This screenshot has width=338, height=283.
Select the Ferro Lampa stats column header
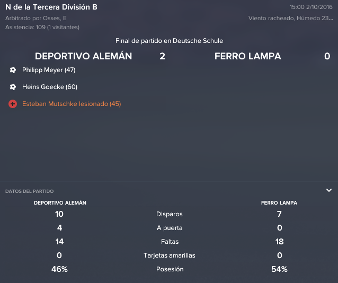(279, 203)
